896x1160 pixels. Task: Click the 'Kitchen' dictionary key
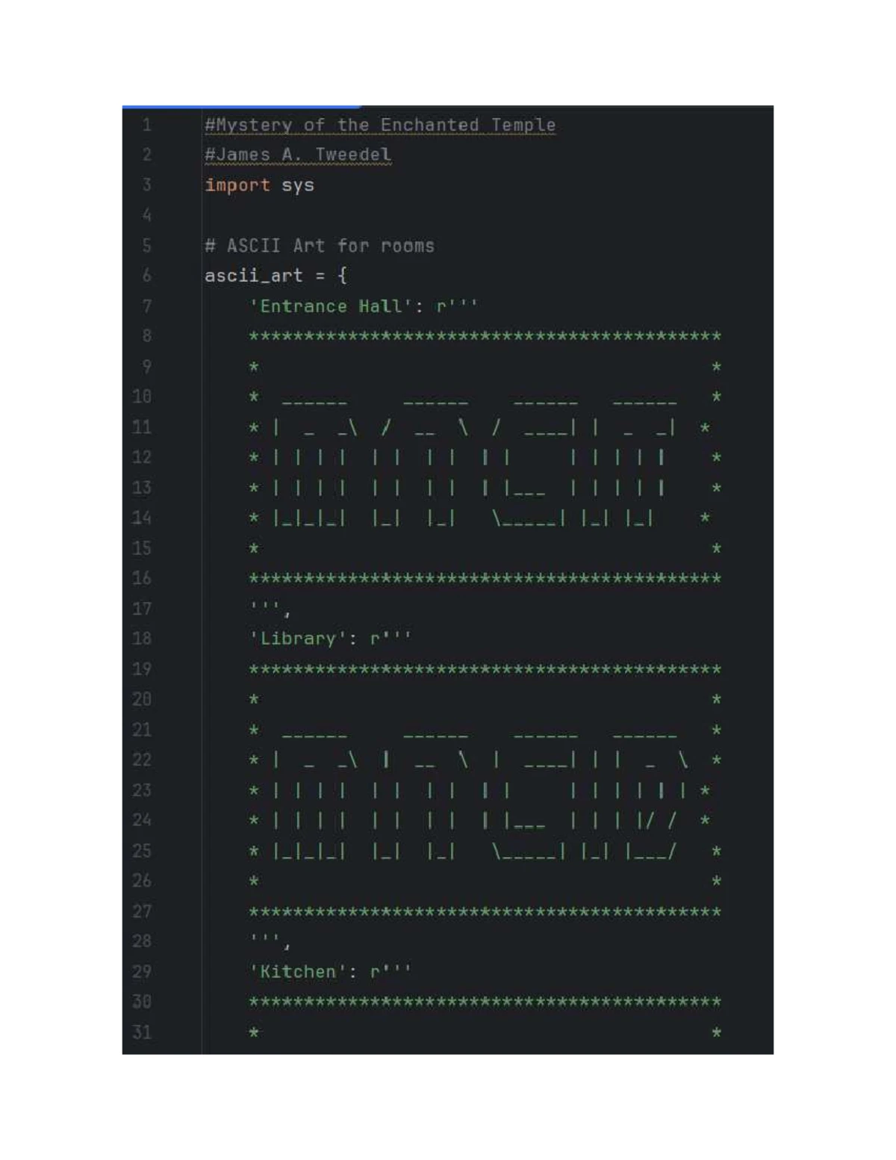[298, 972]
